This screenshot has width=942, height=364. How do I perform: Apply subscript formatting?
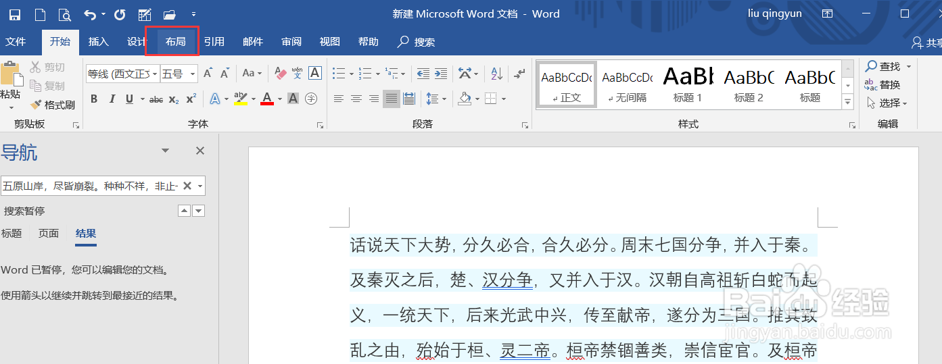(174, 99)
